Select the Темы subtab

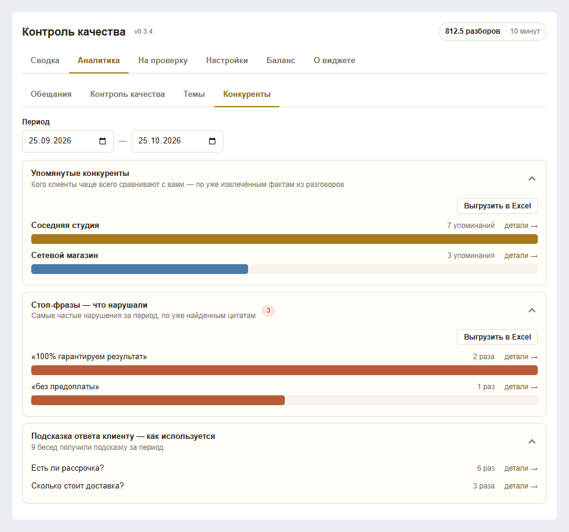(x=194, y=94)
